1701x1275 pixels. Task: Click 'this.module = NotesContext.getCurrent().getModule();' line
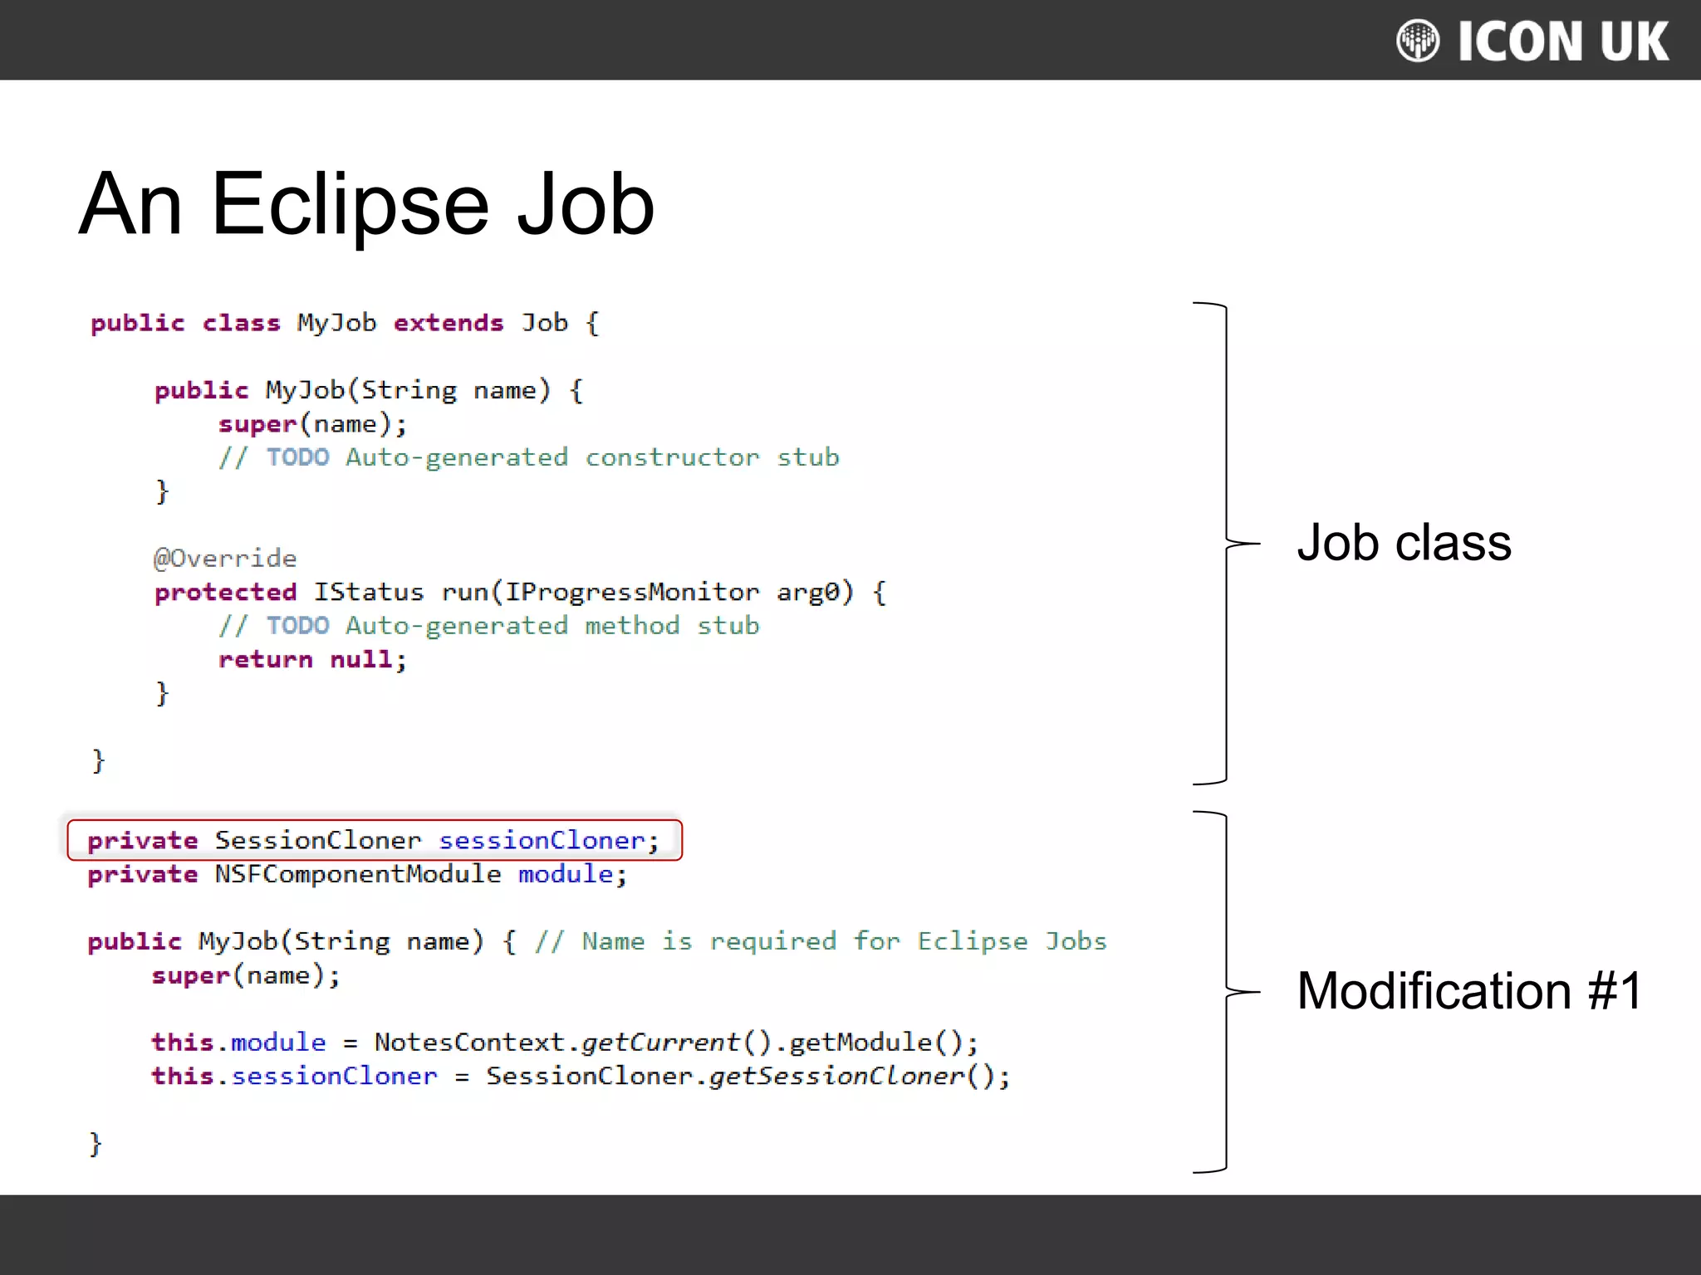tap(565, 1043)
